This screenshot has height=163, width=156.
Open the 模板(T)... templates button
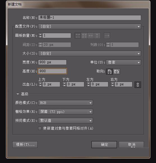[25, 145]
